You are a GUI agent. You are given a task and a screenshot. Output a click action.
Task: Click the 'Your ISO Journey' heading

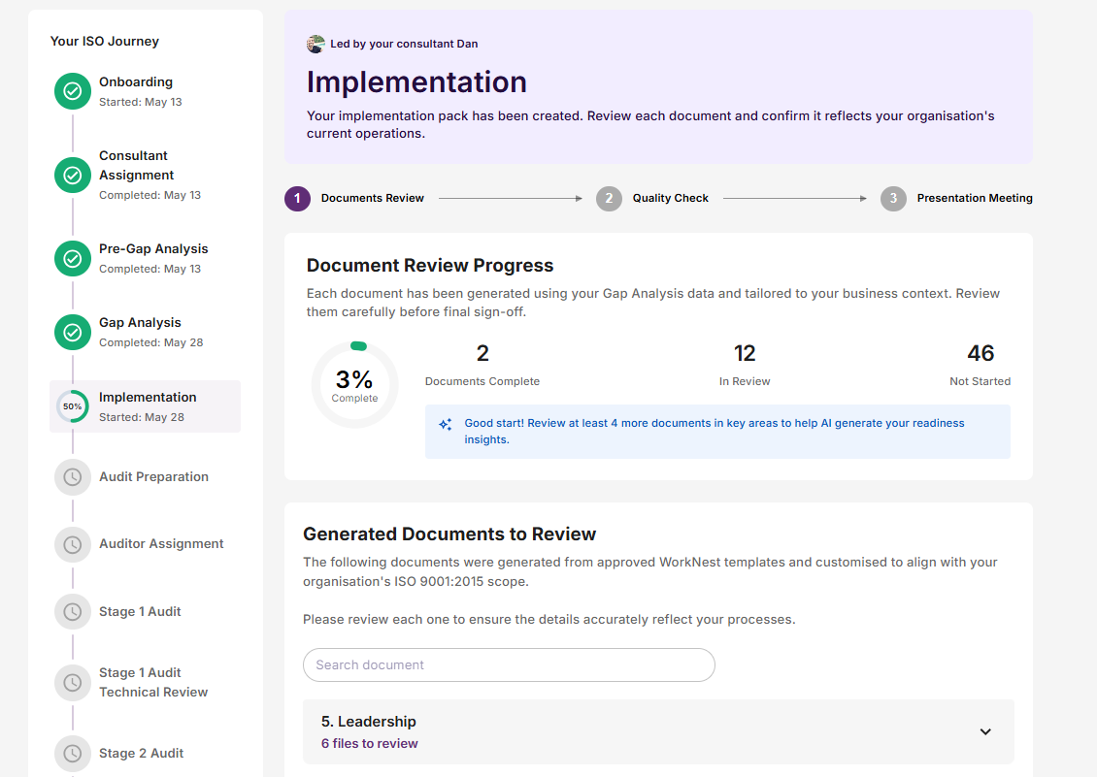coord(104,42)
